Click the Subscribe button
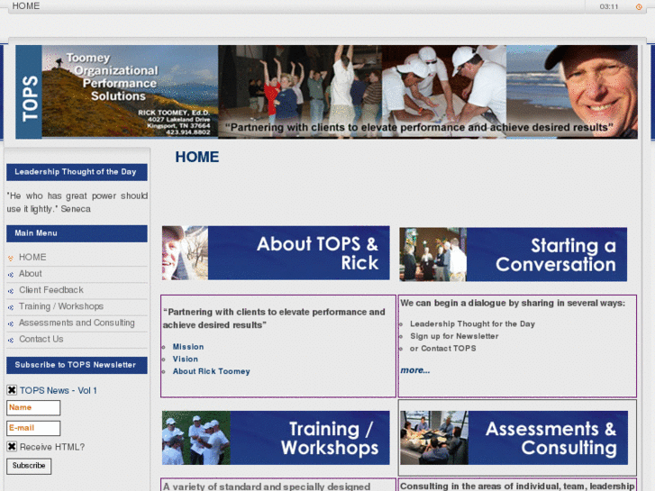 29,466
